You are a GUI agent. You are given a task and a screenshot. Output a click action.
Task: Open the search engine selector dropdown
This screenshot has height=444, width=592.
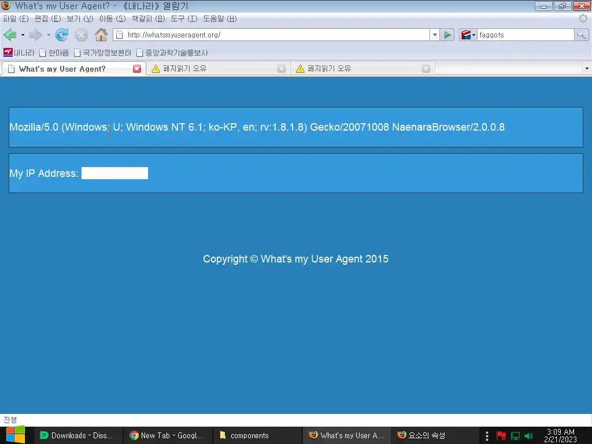pos(468,35)
